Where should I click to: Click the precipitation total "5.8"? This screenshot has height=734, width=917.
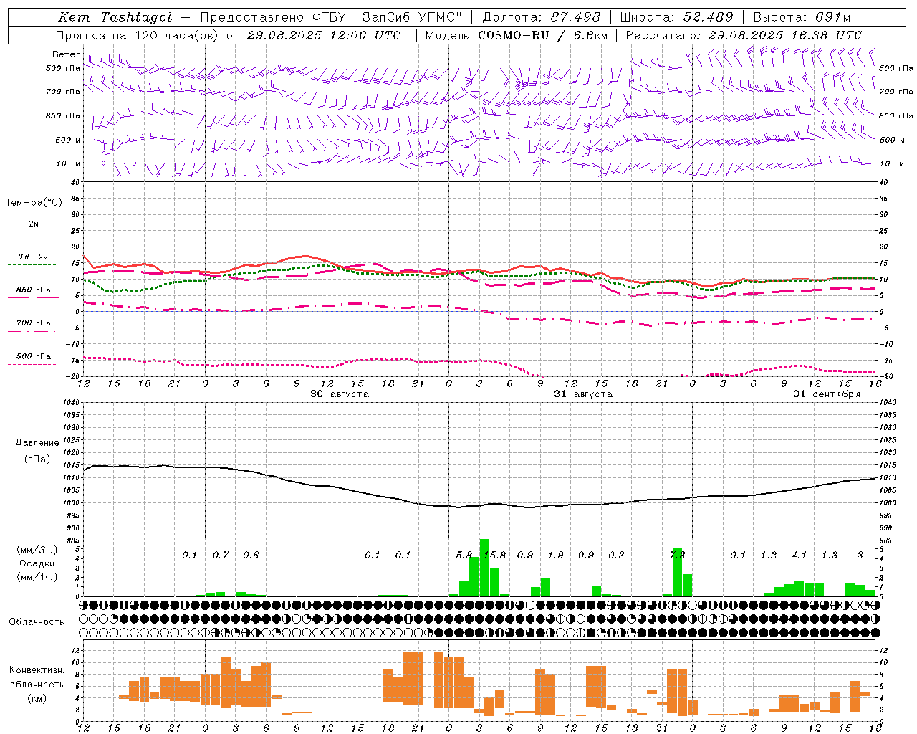[464, 555]
